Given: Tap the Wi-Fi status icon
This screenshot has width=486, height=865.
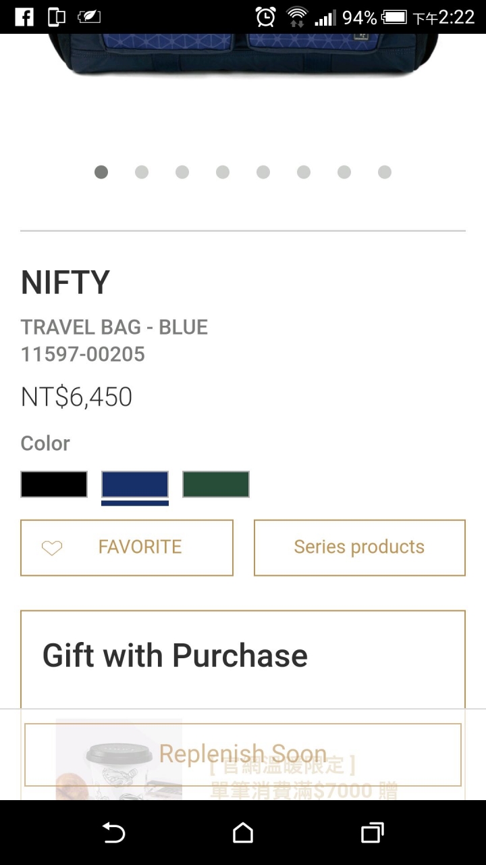Looking at the screenshot, I should [296, 17].
